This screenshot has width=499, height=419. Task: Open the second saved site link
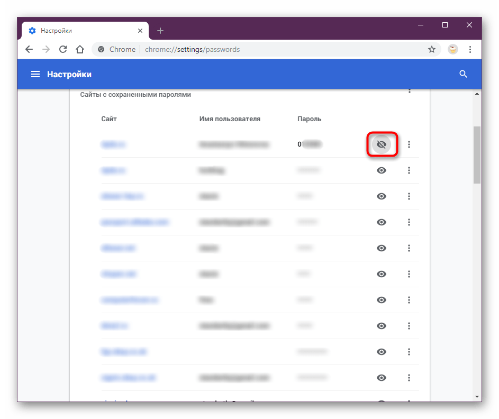[x=113, y=170]
